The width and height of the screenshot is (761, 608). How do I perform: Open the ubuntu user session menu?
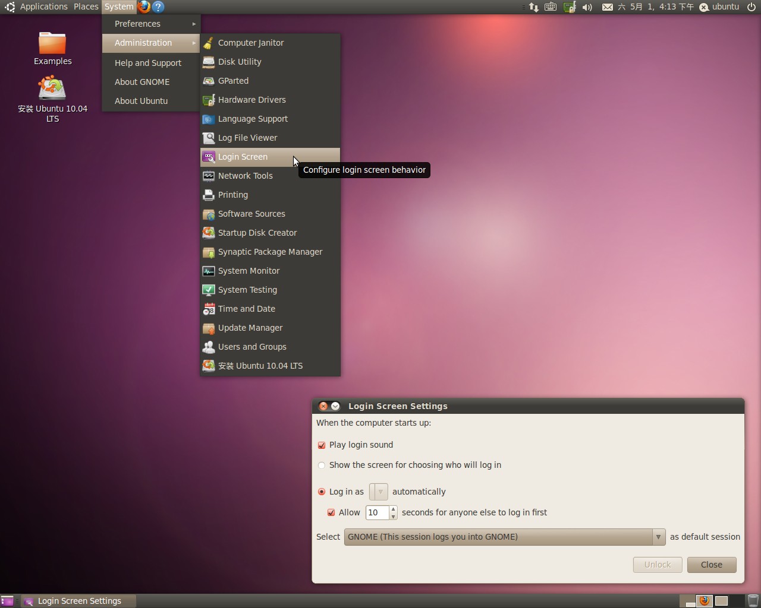(719, 7)
